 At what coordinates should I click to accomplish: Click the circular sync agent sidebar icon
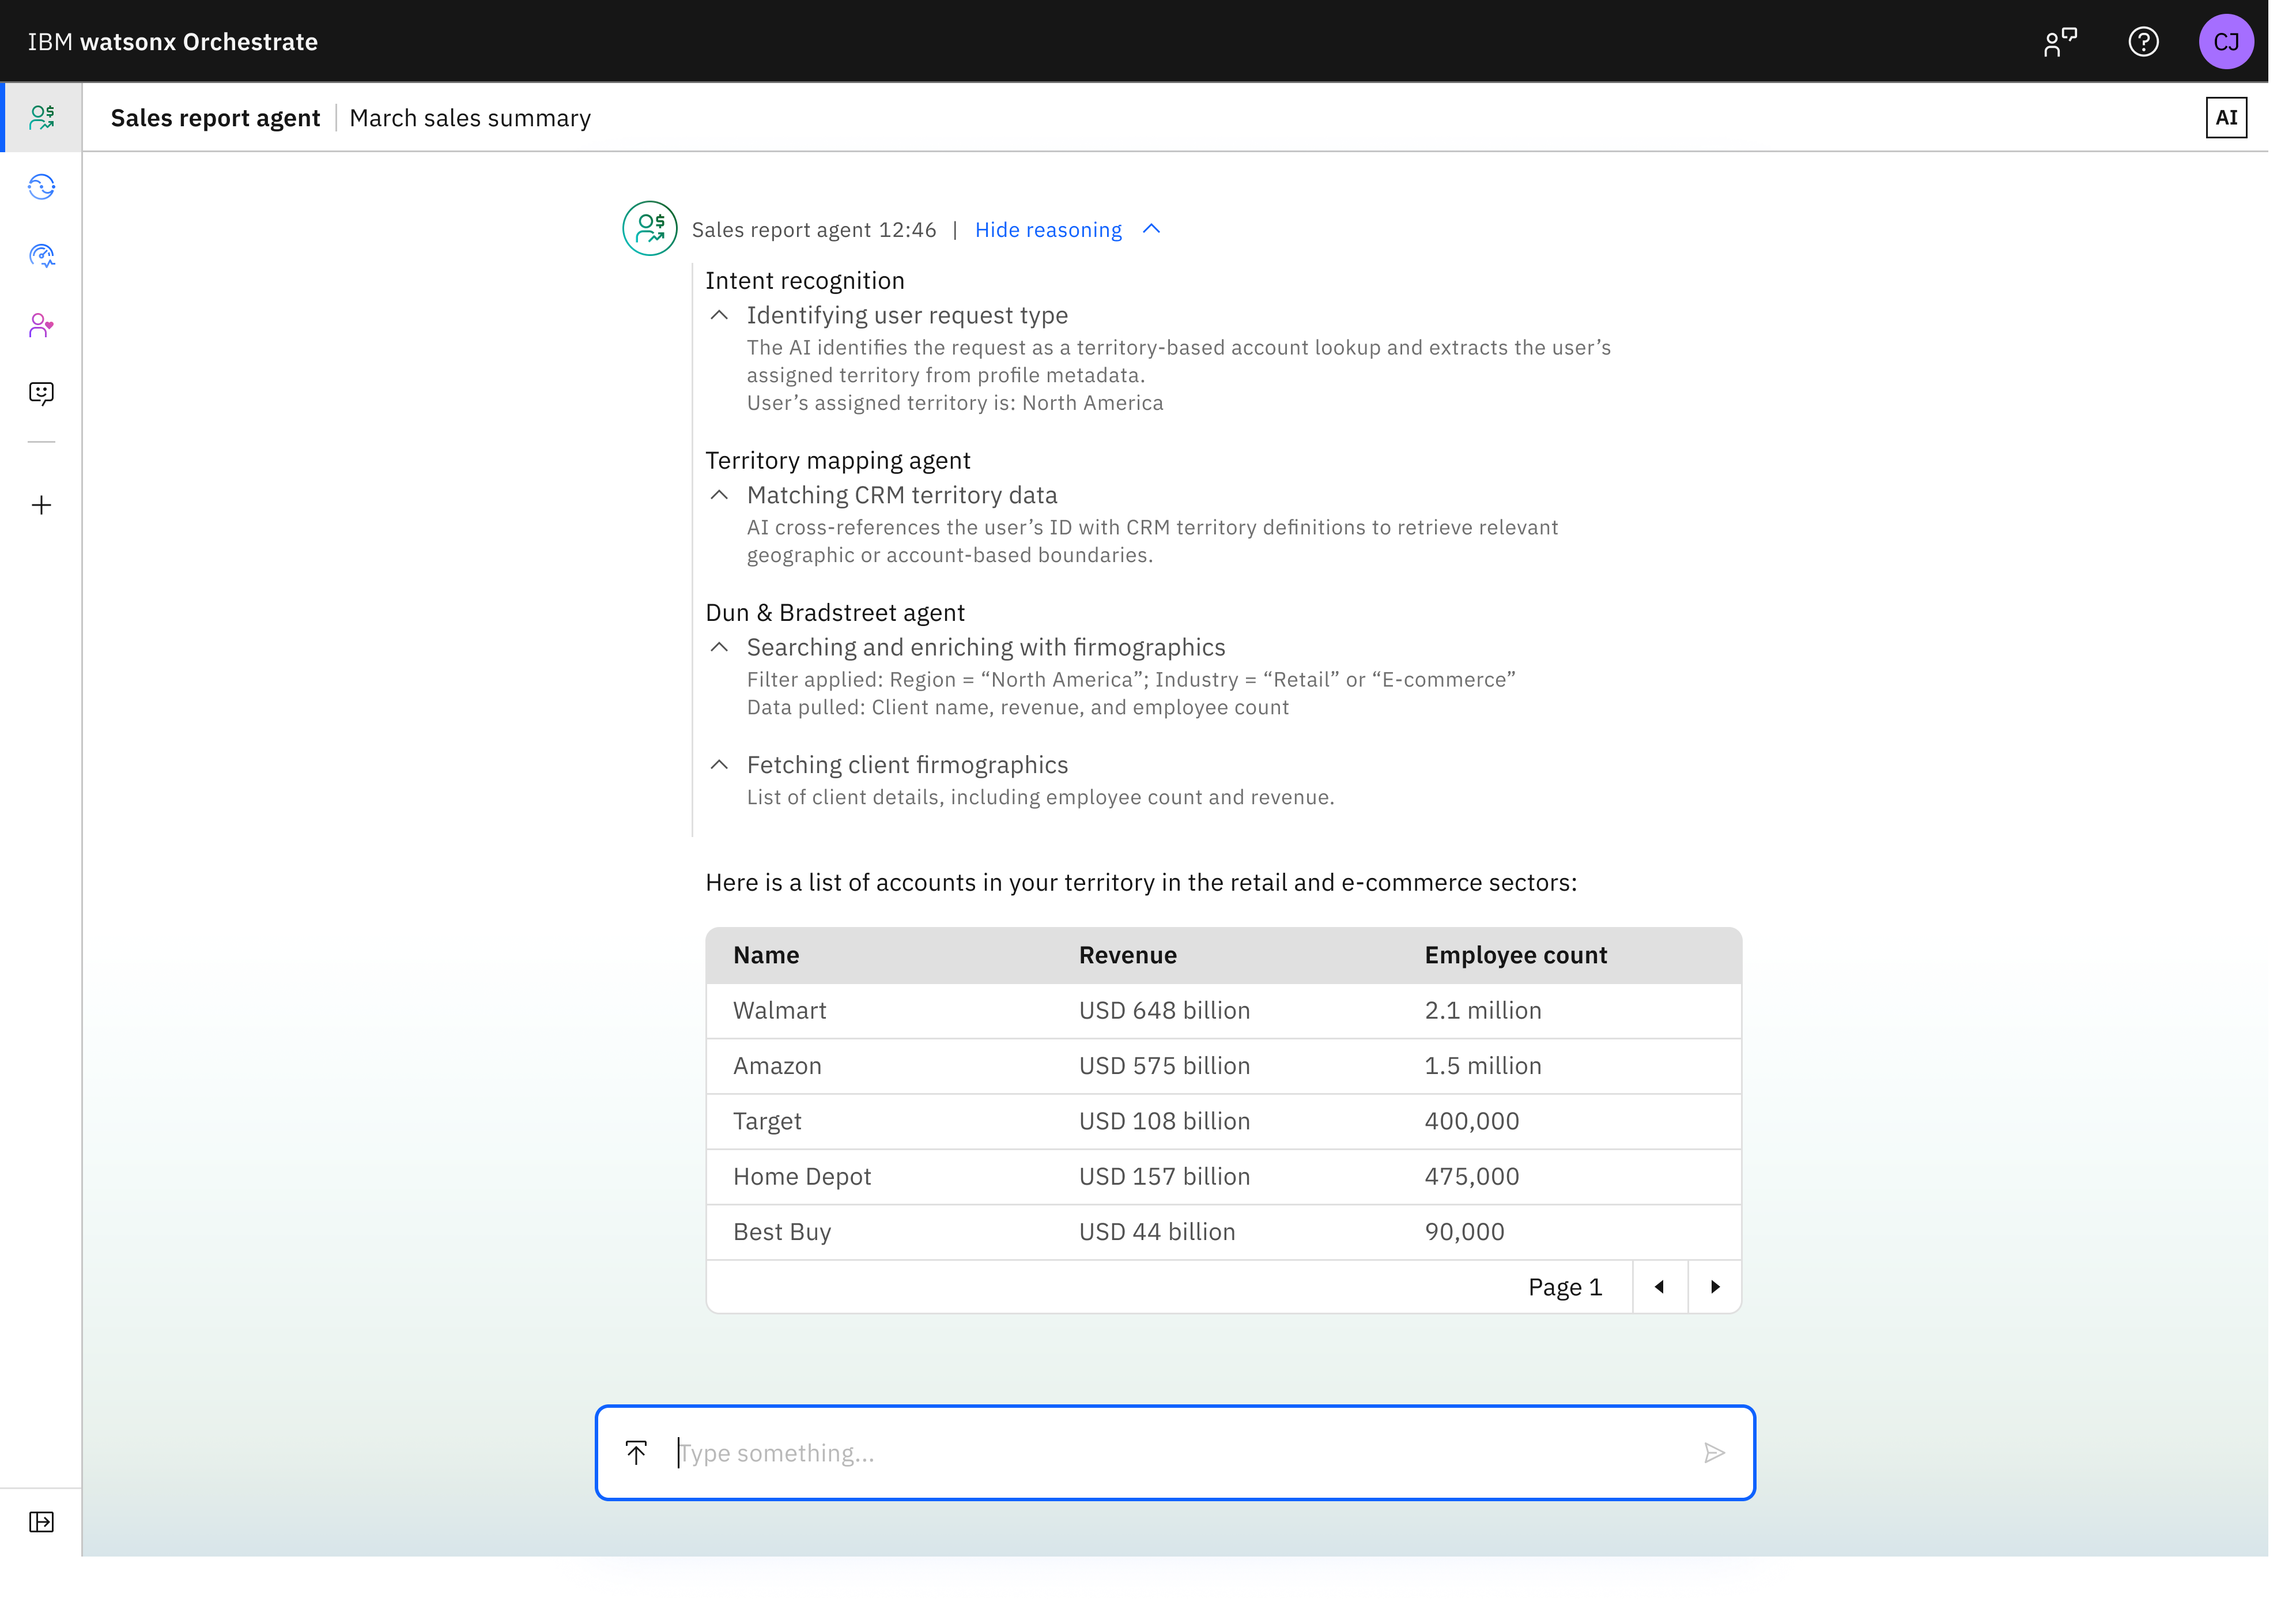click(41, 187)
